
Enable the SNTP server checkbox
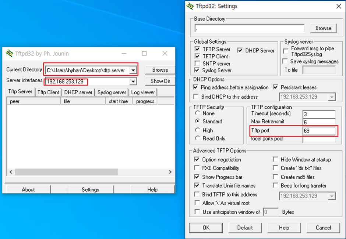coord(197,64)
